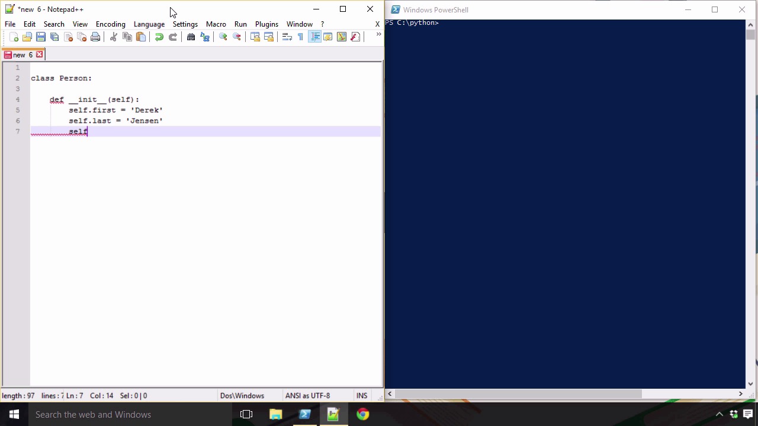Click the Document Map toolbar icon

point(342,37)
